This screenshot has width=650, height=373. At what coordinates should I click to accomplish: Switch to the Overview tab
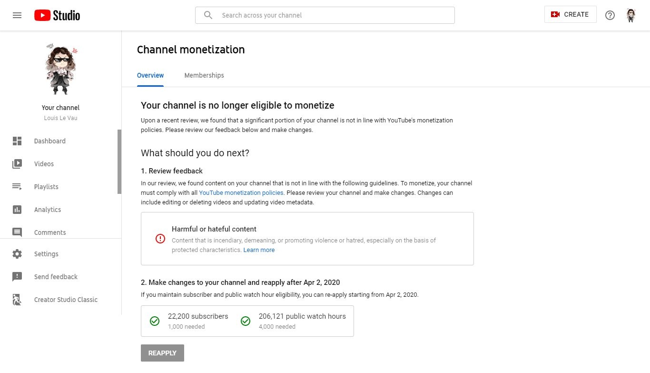click(x=150, y=75)
